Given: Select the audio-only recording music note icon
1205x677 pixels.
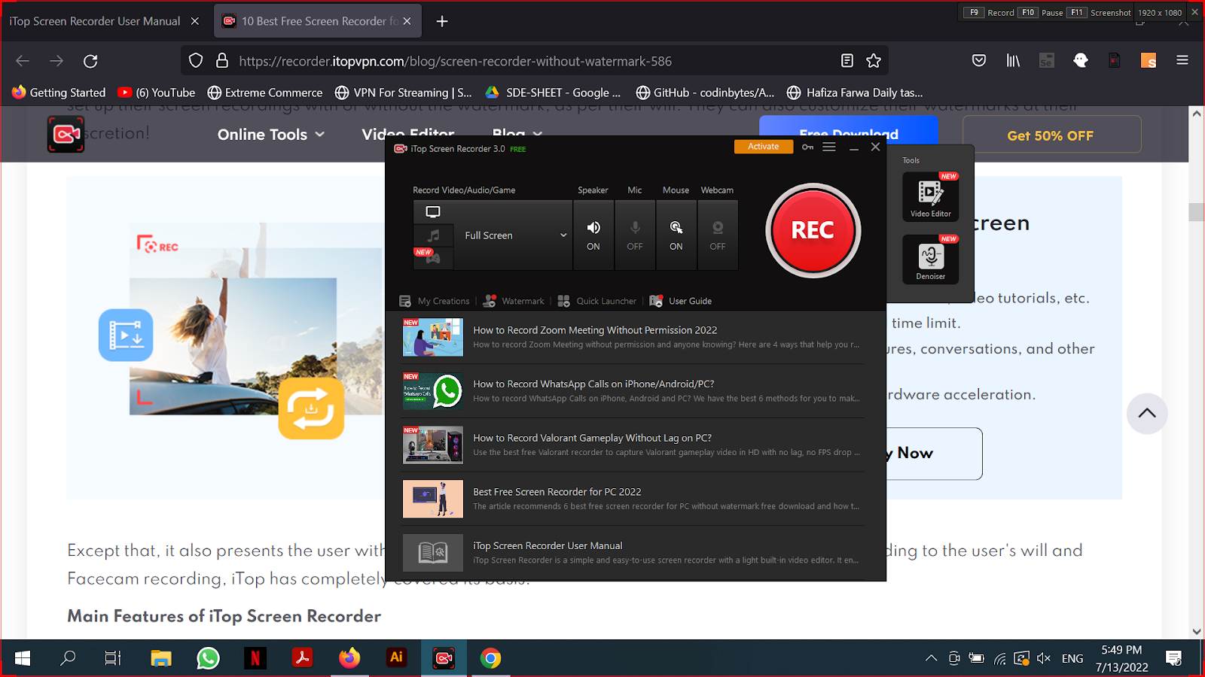Looking at the screenshot, I should point(433,235).
